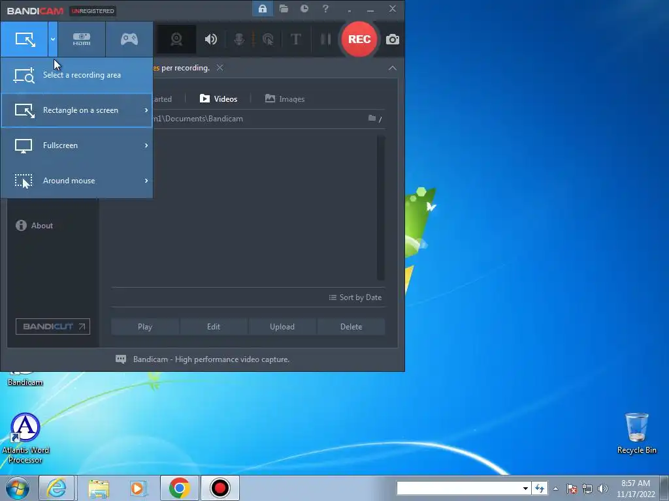The image size is (669, 501).
Task: Click the taskbar address refresh/go button
Action: 540,488
